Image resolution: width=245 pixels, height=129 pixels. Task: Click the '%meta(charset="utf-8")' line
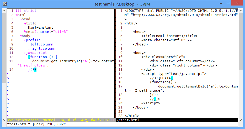coord(47,32)
